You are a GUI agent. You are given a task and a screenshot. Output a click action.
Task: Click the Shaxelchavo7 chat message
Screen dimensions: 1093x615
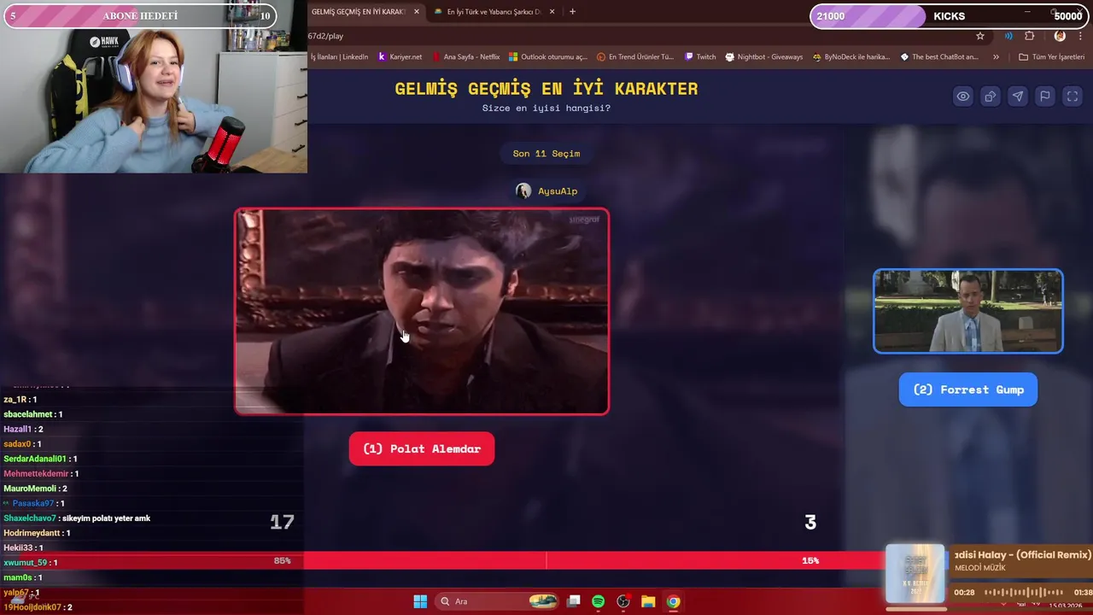click(77, 518)
